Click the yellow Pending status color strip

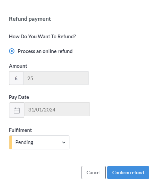[11, 142]
